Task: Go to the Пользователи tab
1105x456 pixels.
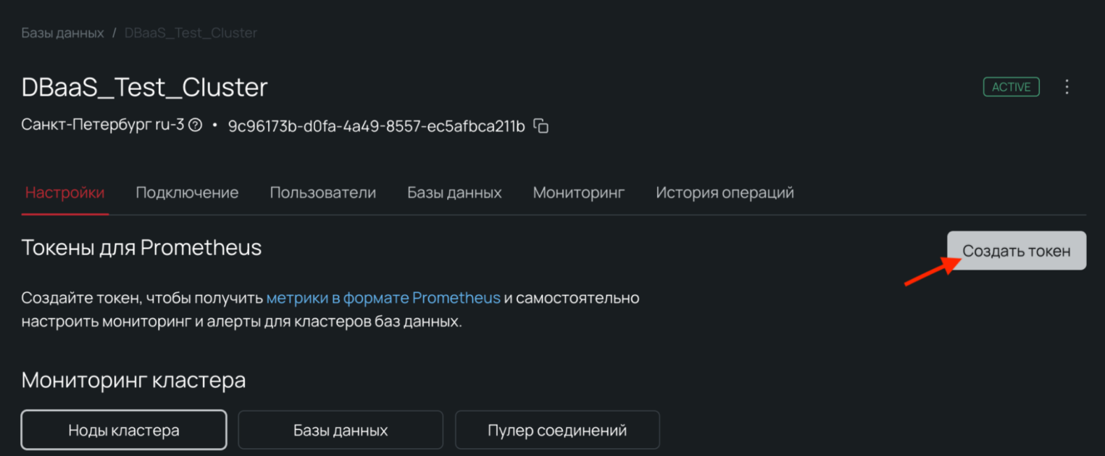Action: [x=322, y=193]
